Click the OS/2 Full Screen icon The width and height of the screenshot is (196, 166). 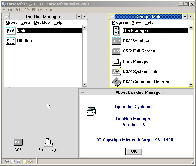point(116,51)
